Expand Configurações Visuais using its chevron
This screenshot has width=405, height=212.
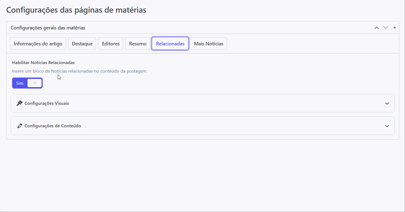coord(387,104)
